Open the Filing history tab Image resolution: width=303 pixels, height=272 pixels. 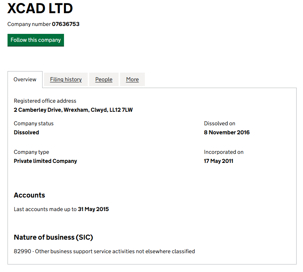point(66,79)
